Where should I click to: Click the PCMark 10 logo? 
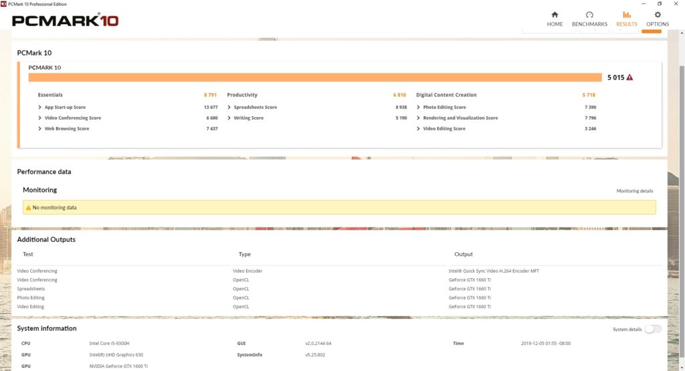65,21
